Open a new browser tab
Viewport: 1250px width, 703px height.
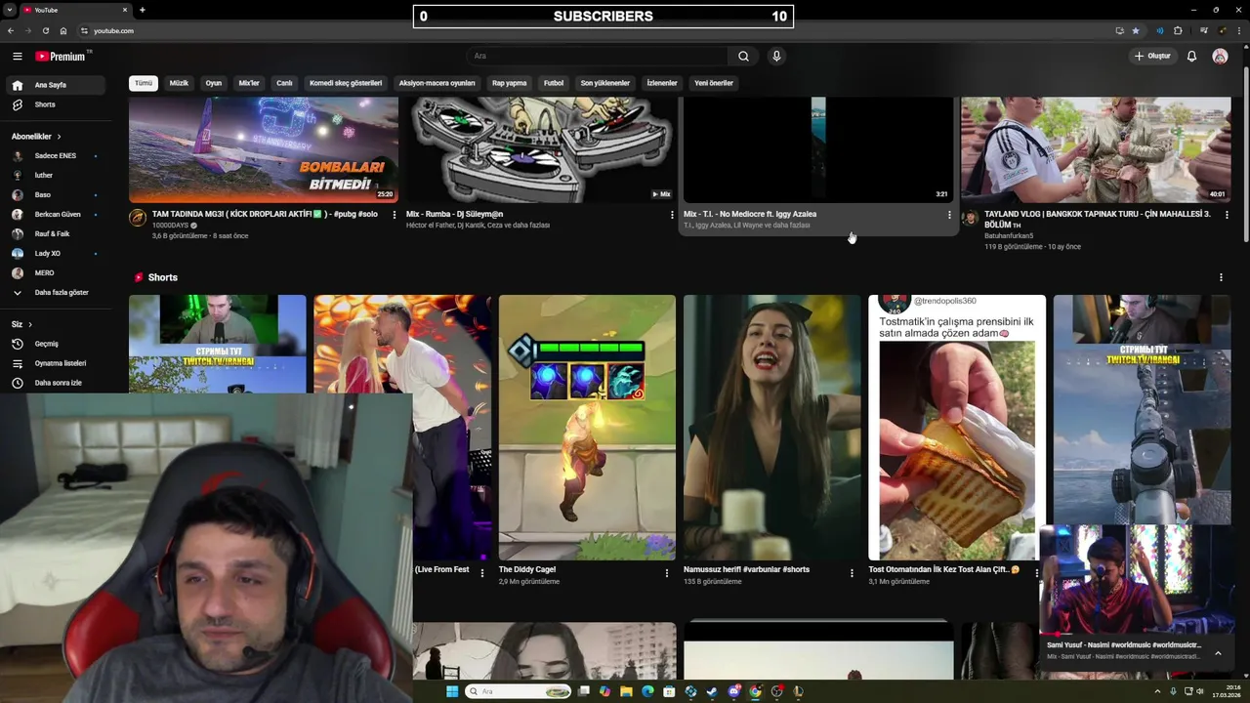point(143,10)
